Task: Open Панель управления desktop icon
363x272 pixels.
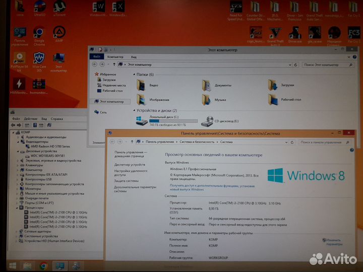Action: coord(20,36)
